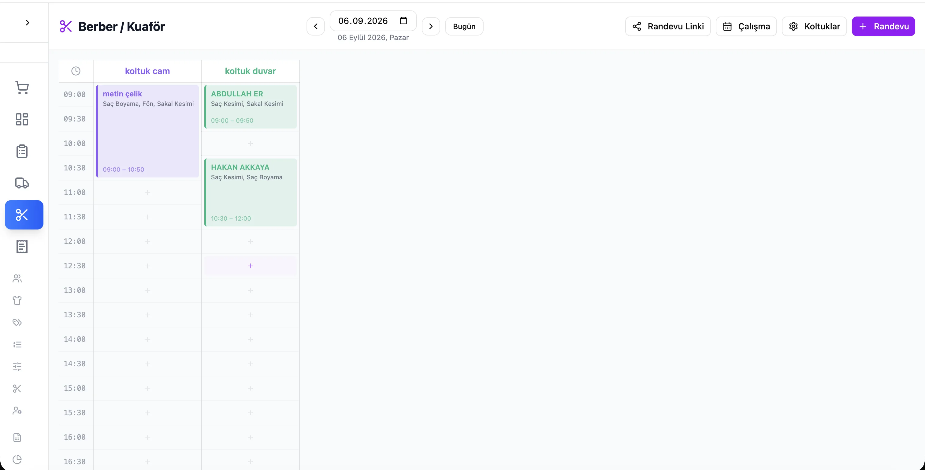Open the dashboard grid sidebar icon
Viewport: 925px width, 470px height.
click(x=22, y=119)
